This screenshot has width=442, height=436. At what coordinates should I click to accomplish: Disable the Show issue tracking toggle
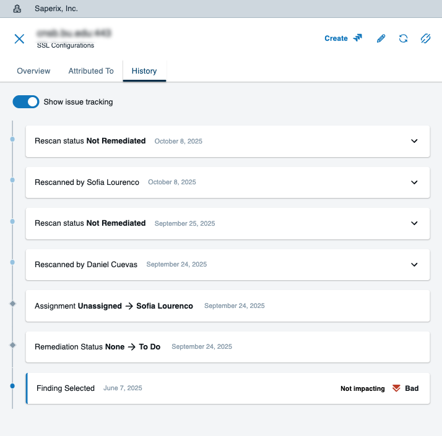26,101
